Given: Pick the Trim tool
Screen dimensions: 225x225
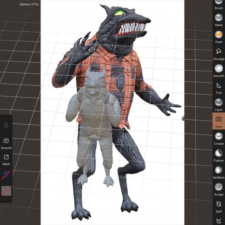Looking at the screenshot, I should (218, 88).
